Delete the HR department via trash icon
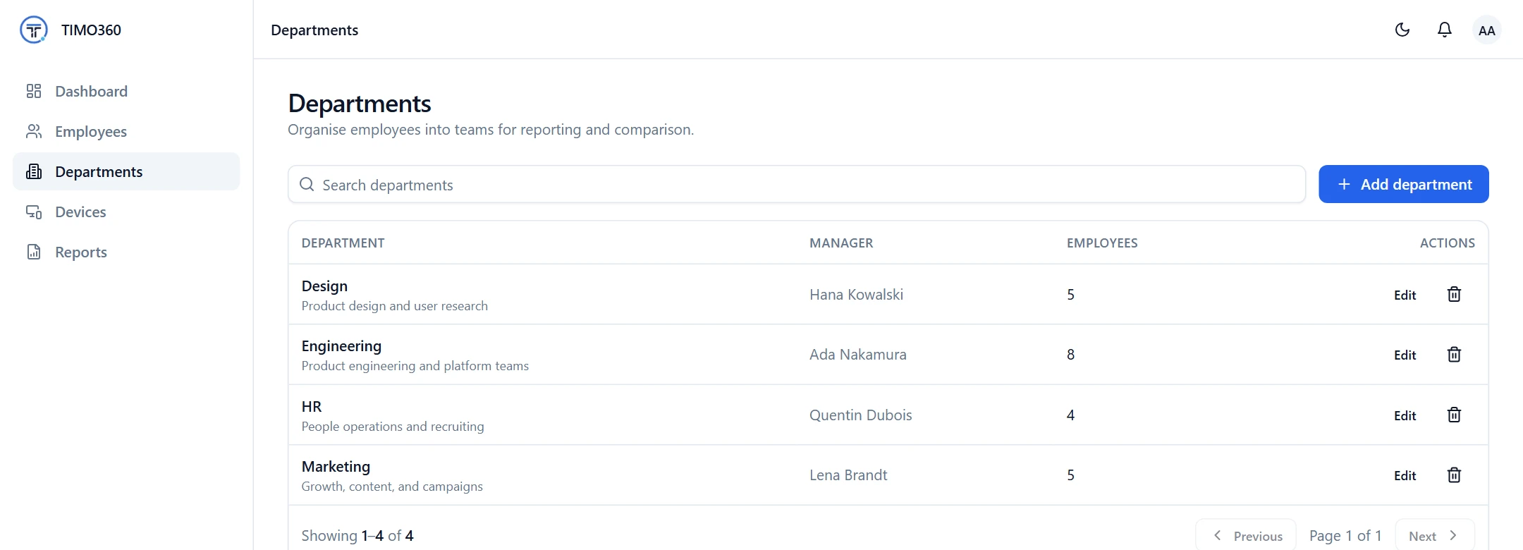 pyautogui.click(x=1454, y=415)
